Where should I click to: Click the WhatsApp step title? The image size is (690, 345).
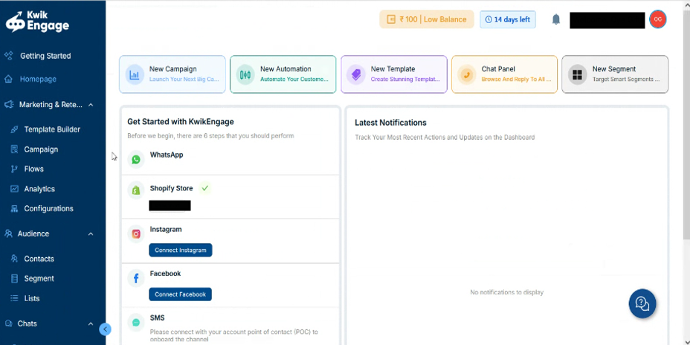point(167,155)
